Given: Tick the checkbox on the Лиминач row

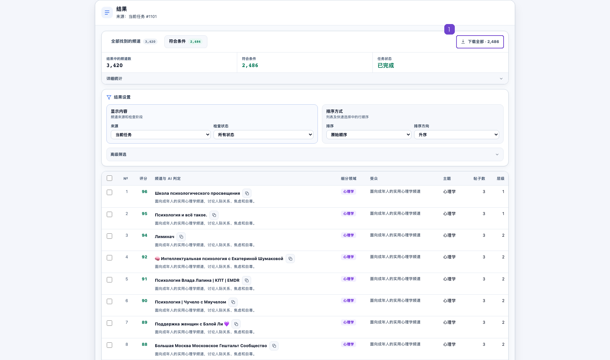Looking at the screenshot, I should coord(109,236).
